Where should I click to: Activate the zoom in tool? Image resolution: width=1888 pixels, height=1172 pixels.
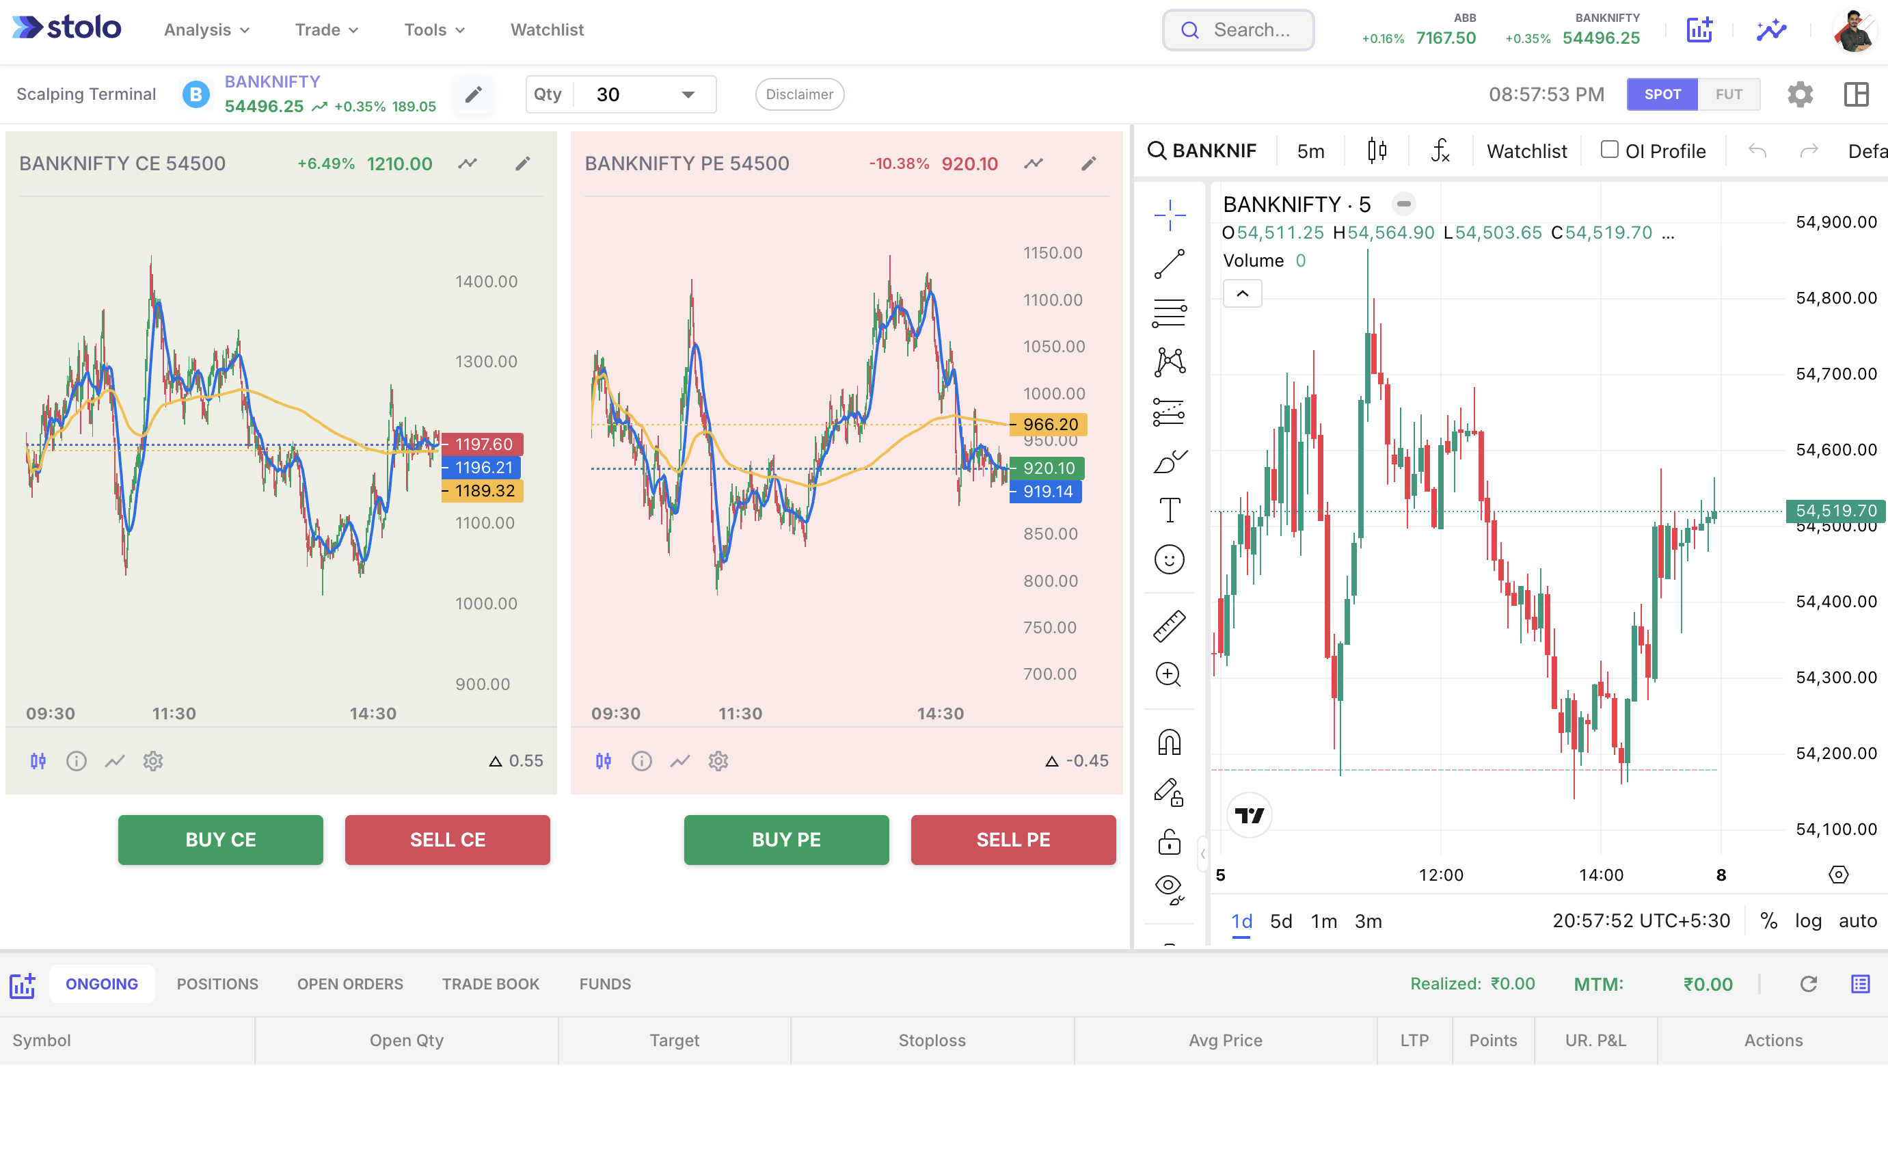pyautogui.click(x=1169, y=675)
